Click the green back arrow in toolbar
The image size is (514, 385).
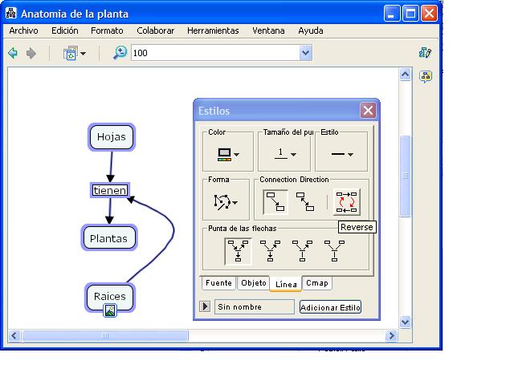coord(13,53)
